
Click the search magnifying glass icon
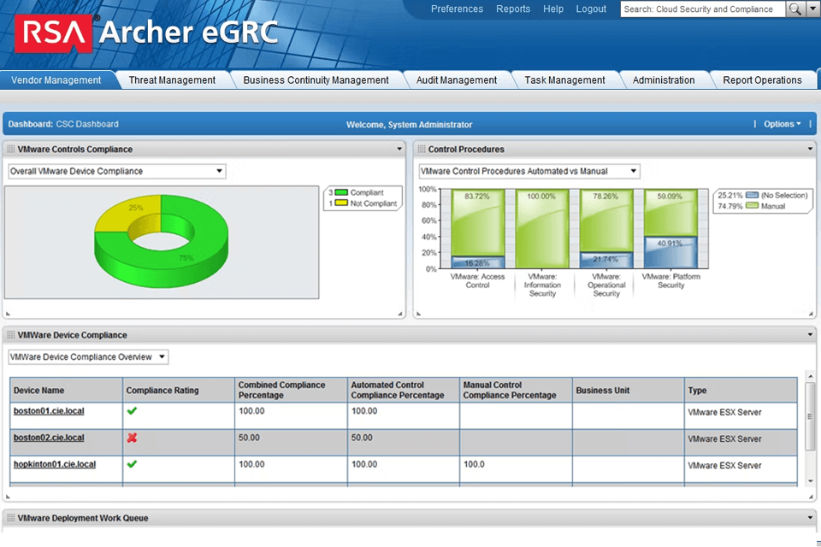(x=794, y=9)
